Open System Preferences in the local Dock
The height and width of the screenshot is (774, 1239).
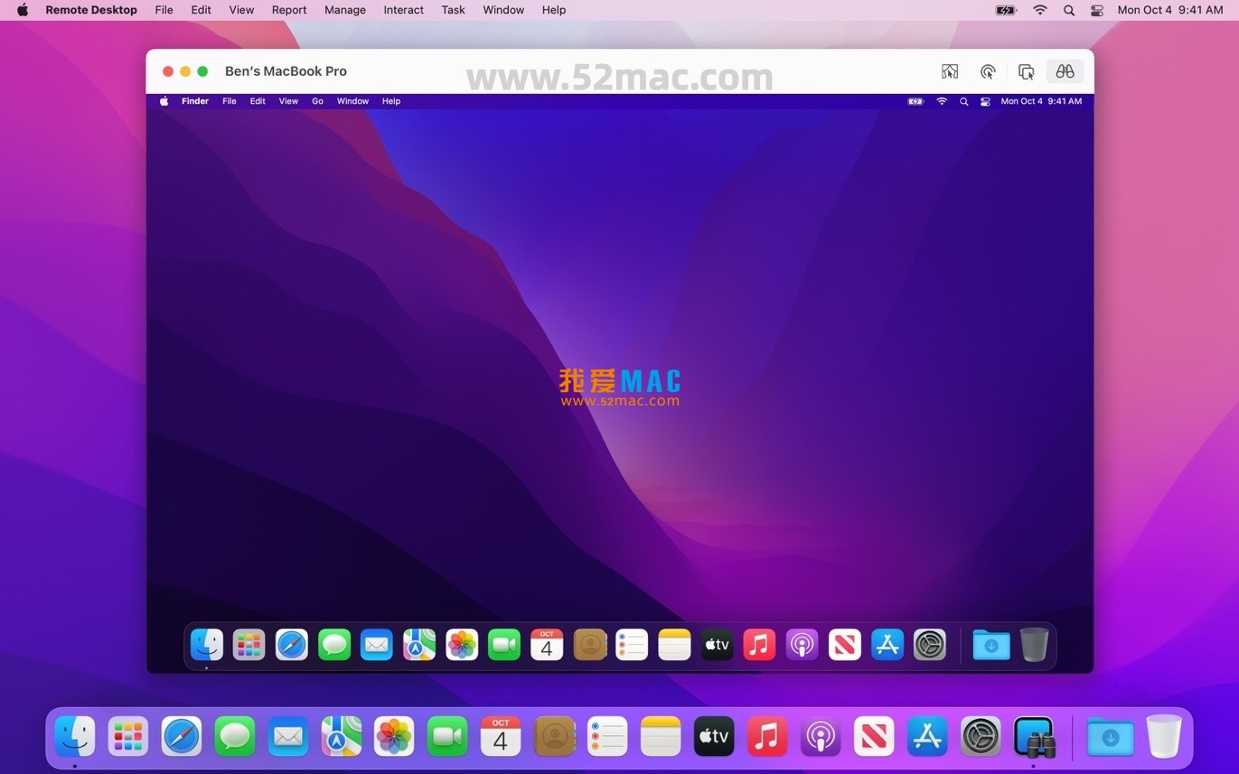[x=981, y=737]
